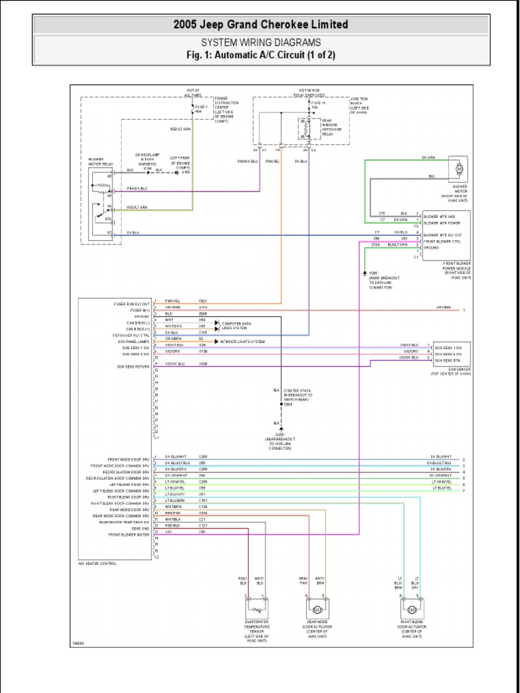This screenshot has width=520, height=693.
Task: Click the Computer Data Lines System arrow
Action: pyautogui.click(x=217, y=326)
